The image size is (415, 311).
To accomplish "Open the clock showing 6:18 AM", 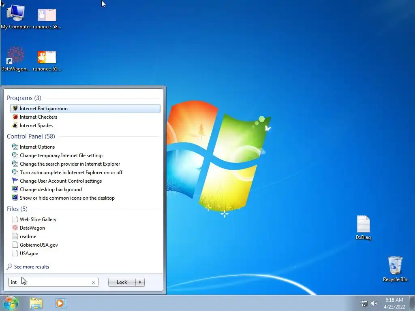I will point(394,303).
